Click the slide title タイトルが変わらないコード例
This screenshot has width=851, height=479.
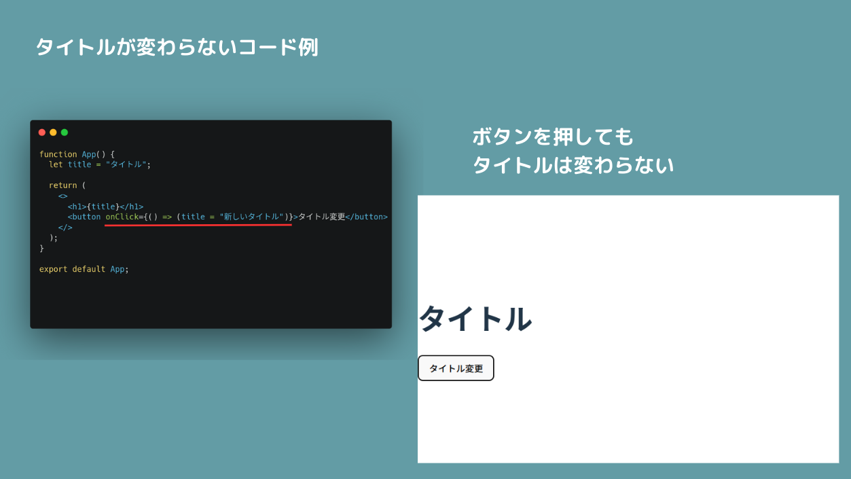(x=177, y=48)
